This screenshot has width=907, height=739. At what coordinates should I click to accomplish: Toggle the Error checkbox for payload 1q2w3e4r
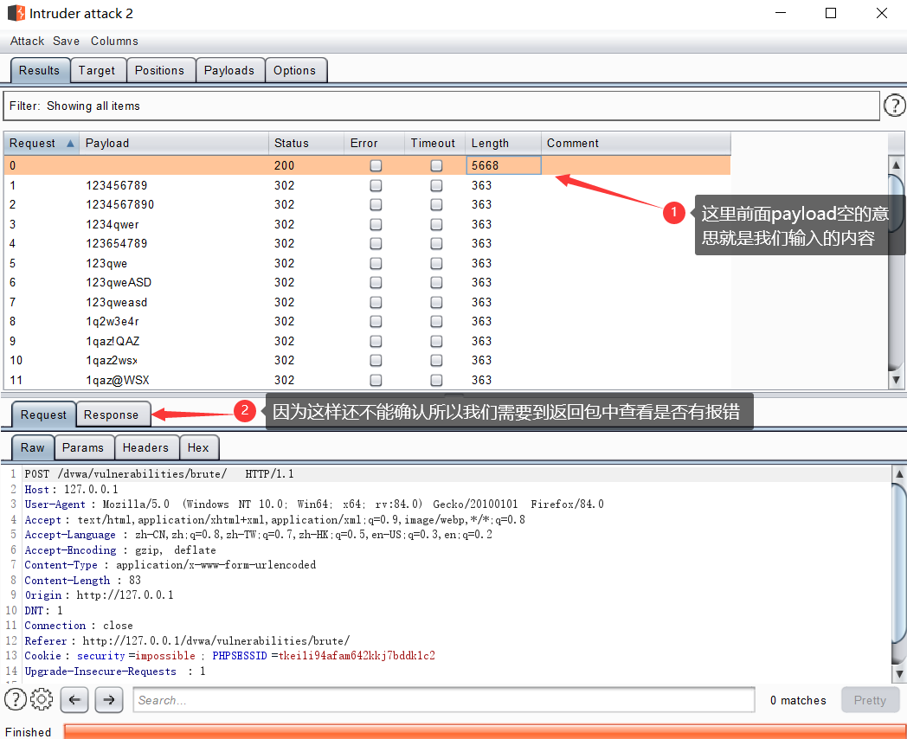[376, 322]
